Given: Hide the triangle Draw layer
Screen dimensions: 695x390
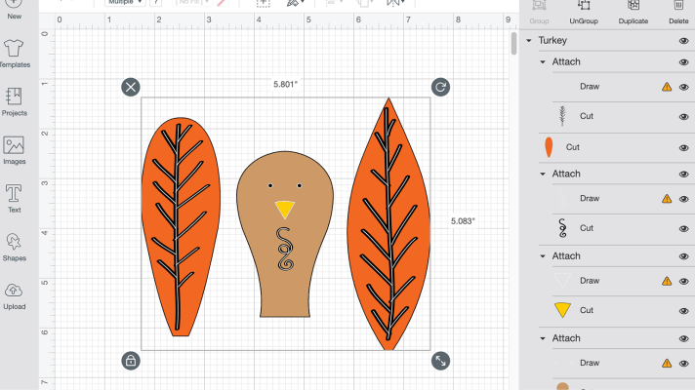Looking at the screenshot, I should point(683,282).
